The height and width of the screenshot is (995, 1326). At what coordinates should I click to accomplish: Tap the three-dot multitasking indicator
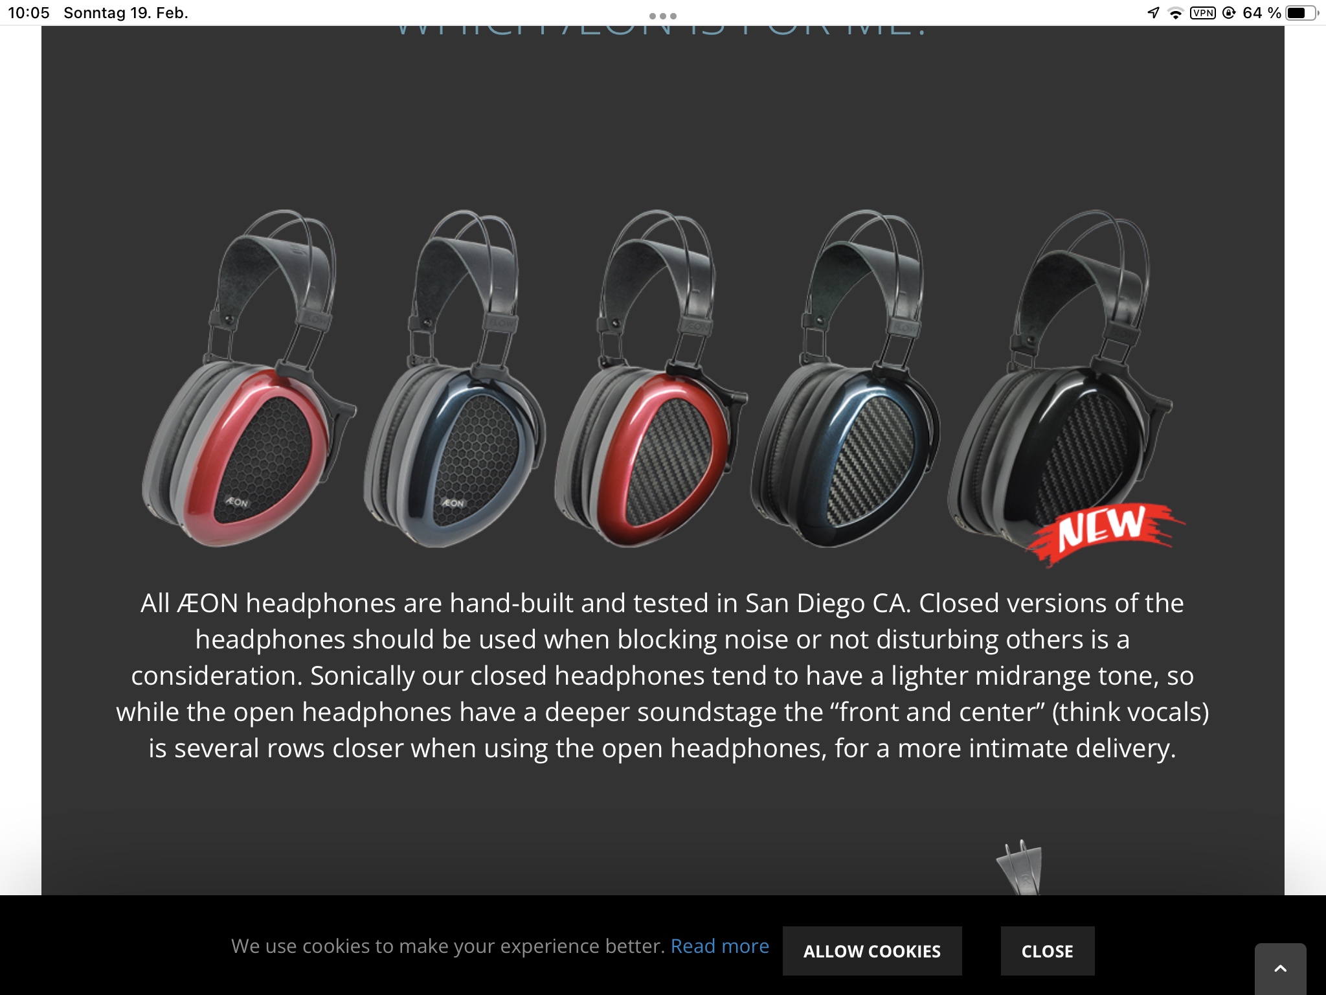point(663,16)
